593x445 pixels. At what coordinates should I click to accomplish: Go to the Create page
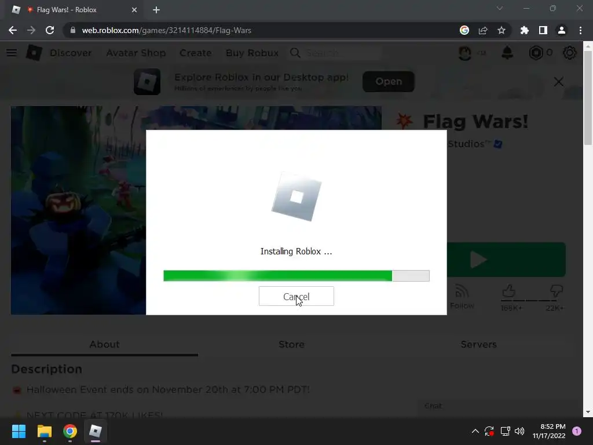click(196, 53)
